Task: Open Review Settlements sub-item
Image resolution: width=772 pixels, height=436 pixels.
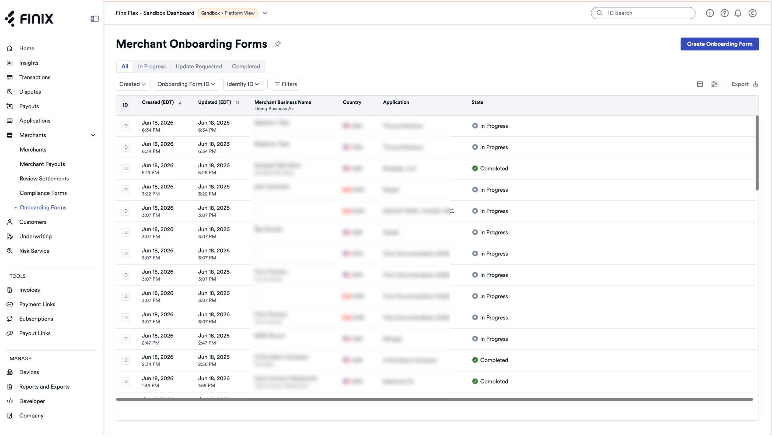Action: [44, 178]
